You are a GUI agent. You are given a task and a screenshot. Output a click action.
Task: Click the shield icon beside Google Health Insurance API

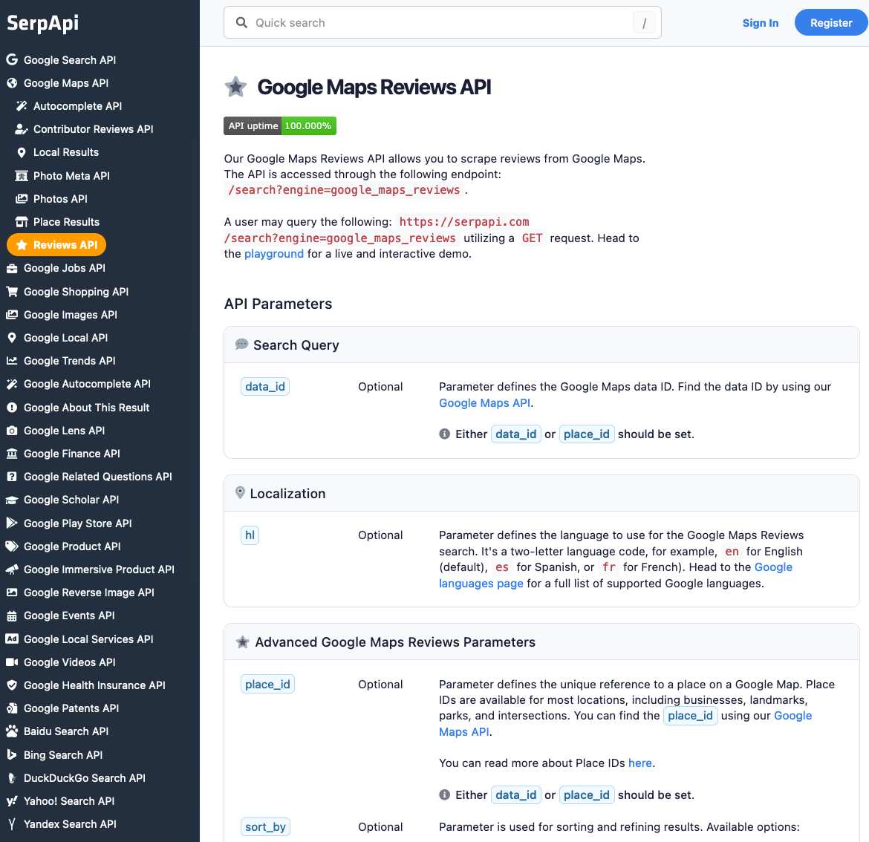tap(12, 685)
